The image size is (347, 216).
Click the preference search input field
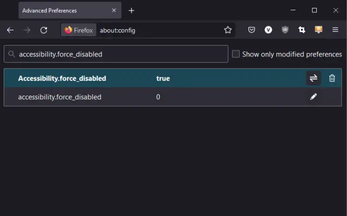(119, 54)
